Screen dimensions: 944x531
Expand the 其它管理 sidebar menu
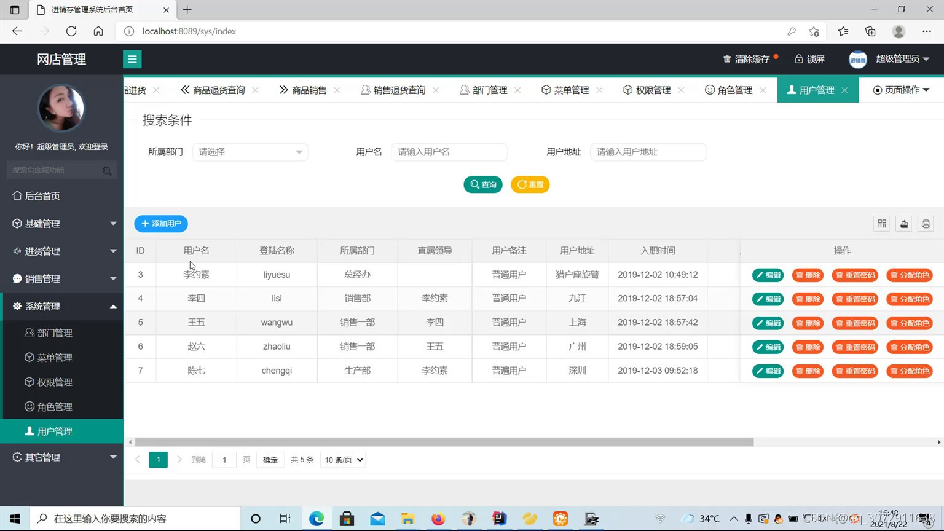pyautogui.click(x=61, y=457)
